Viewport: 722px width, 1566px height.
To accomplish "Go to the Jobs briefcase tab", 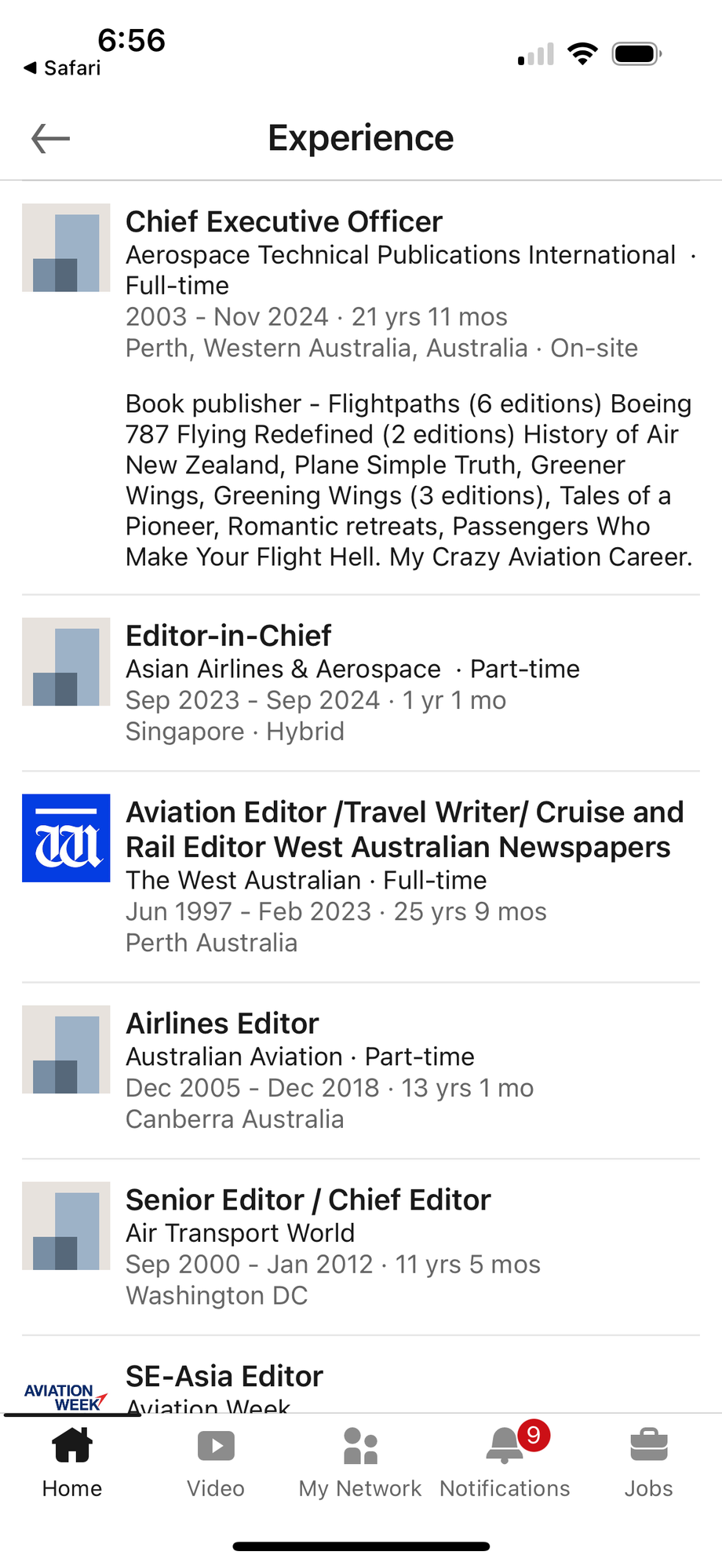I will [x=649, y=1463].
